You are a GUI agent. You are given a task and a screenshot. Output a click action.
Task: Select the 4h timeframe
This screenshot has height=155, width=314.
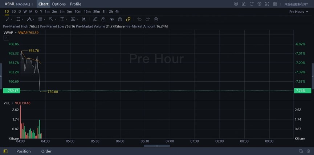(x=117, y=12)
